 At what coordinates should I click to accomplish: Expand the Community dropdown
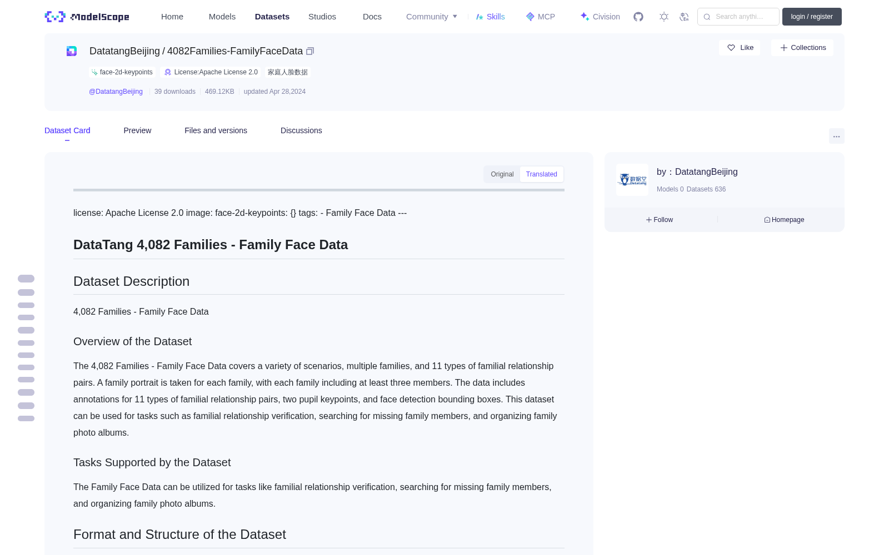click(432, 17)
